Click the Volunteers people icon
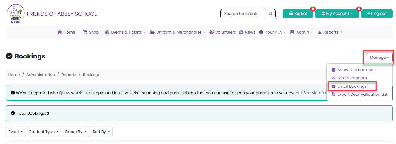Viewport: 396px width, 144px height. point(212,32)
